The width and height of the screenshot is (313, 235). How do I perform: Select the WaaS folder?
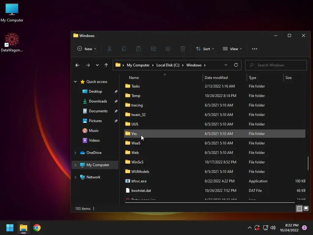(215, 143)
